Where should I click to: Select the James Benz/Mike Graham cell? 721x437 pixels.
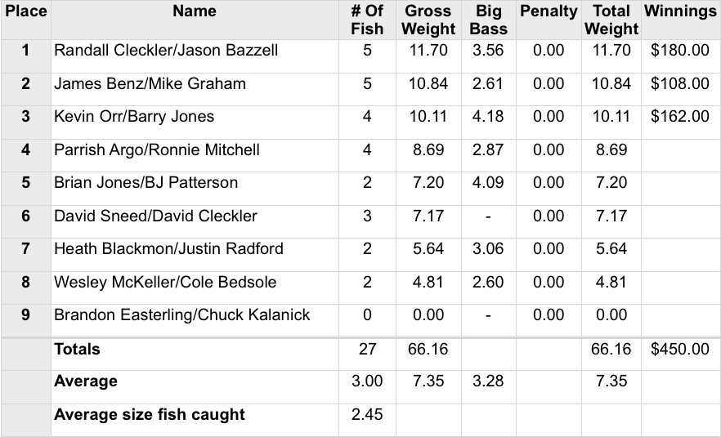coord(150,84)
